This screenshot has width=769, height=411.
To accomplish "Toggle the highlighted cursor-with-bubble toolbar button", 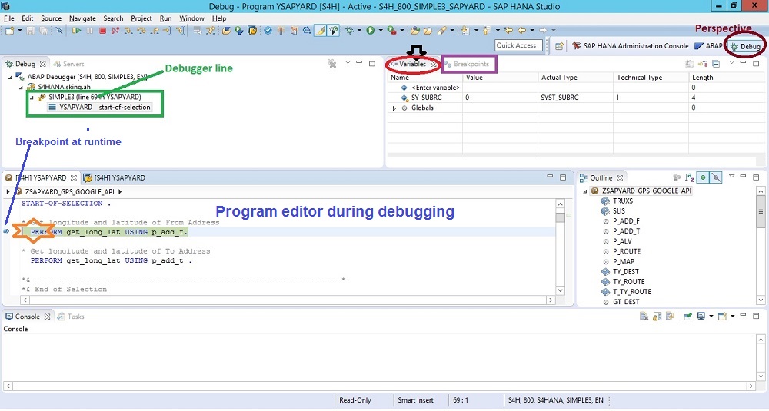I will point(334,31).
